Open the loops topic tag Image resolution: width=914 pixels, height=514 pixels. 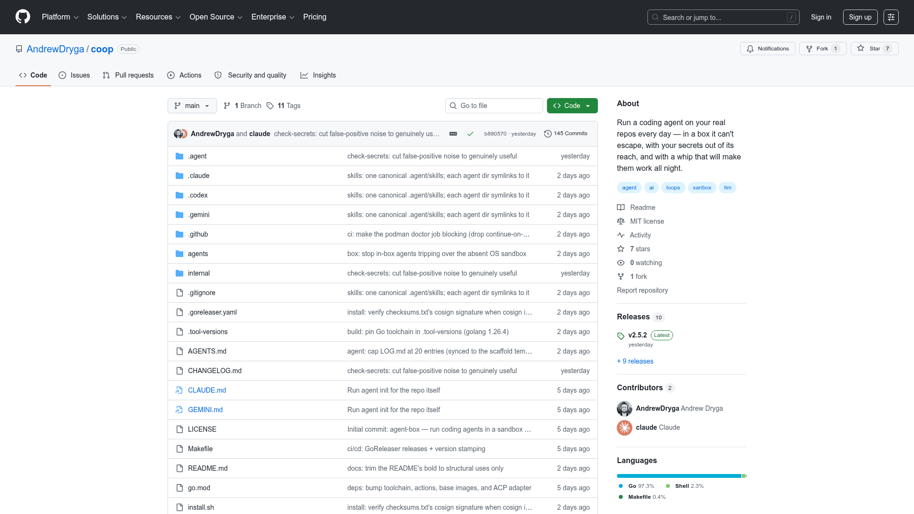coord(673,188)
